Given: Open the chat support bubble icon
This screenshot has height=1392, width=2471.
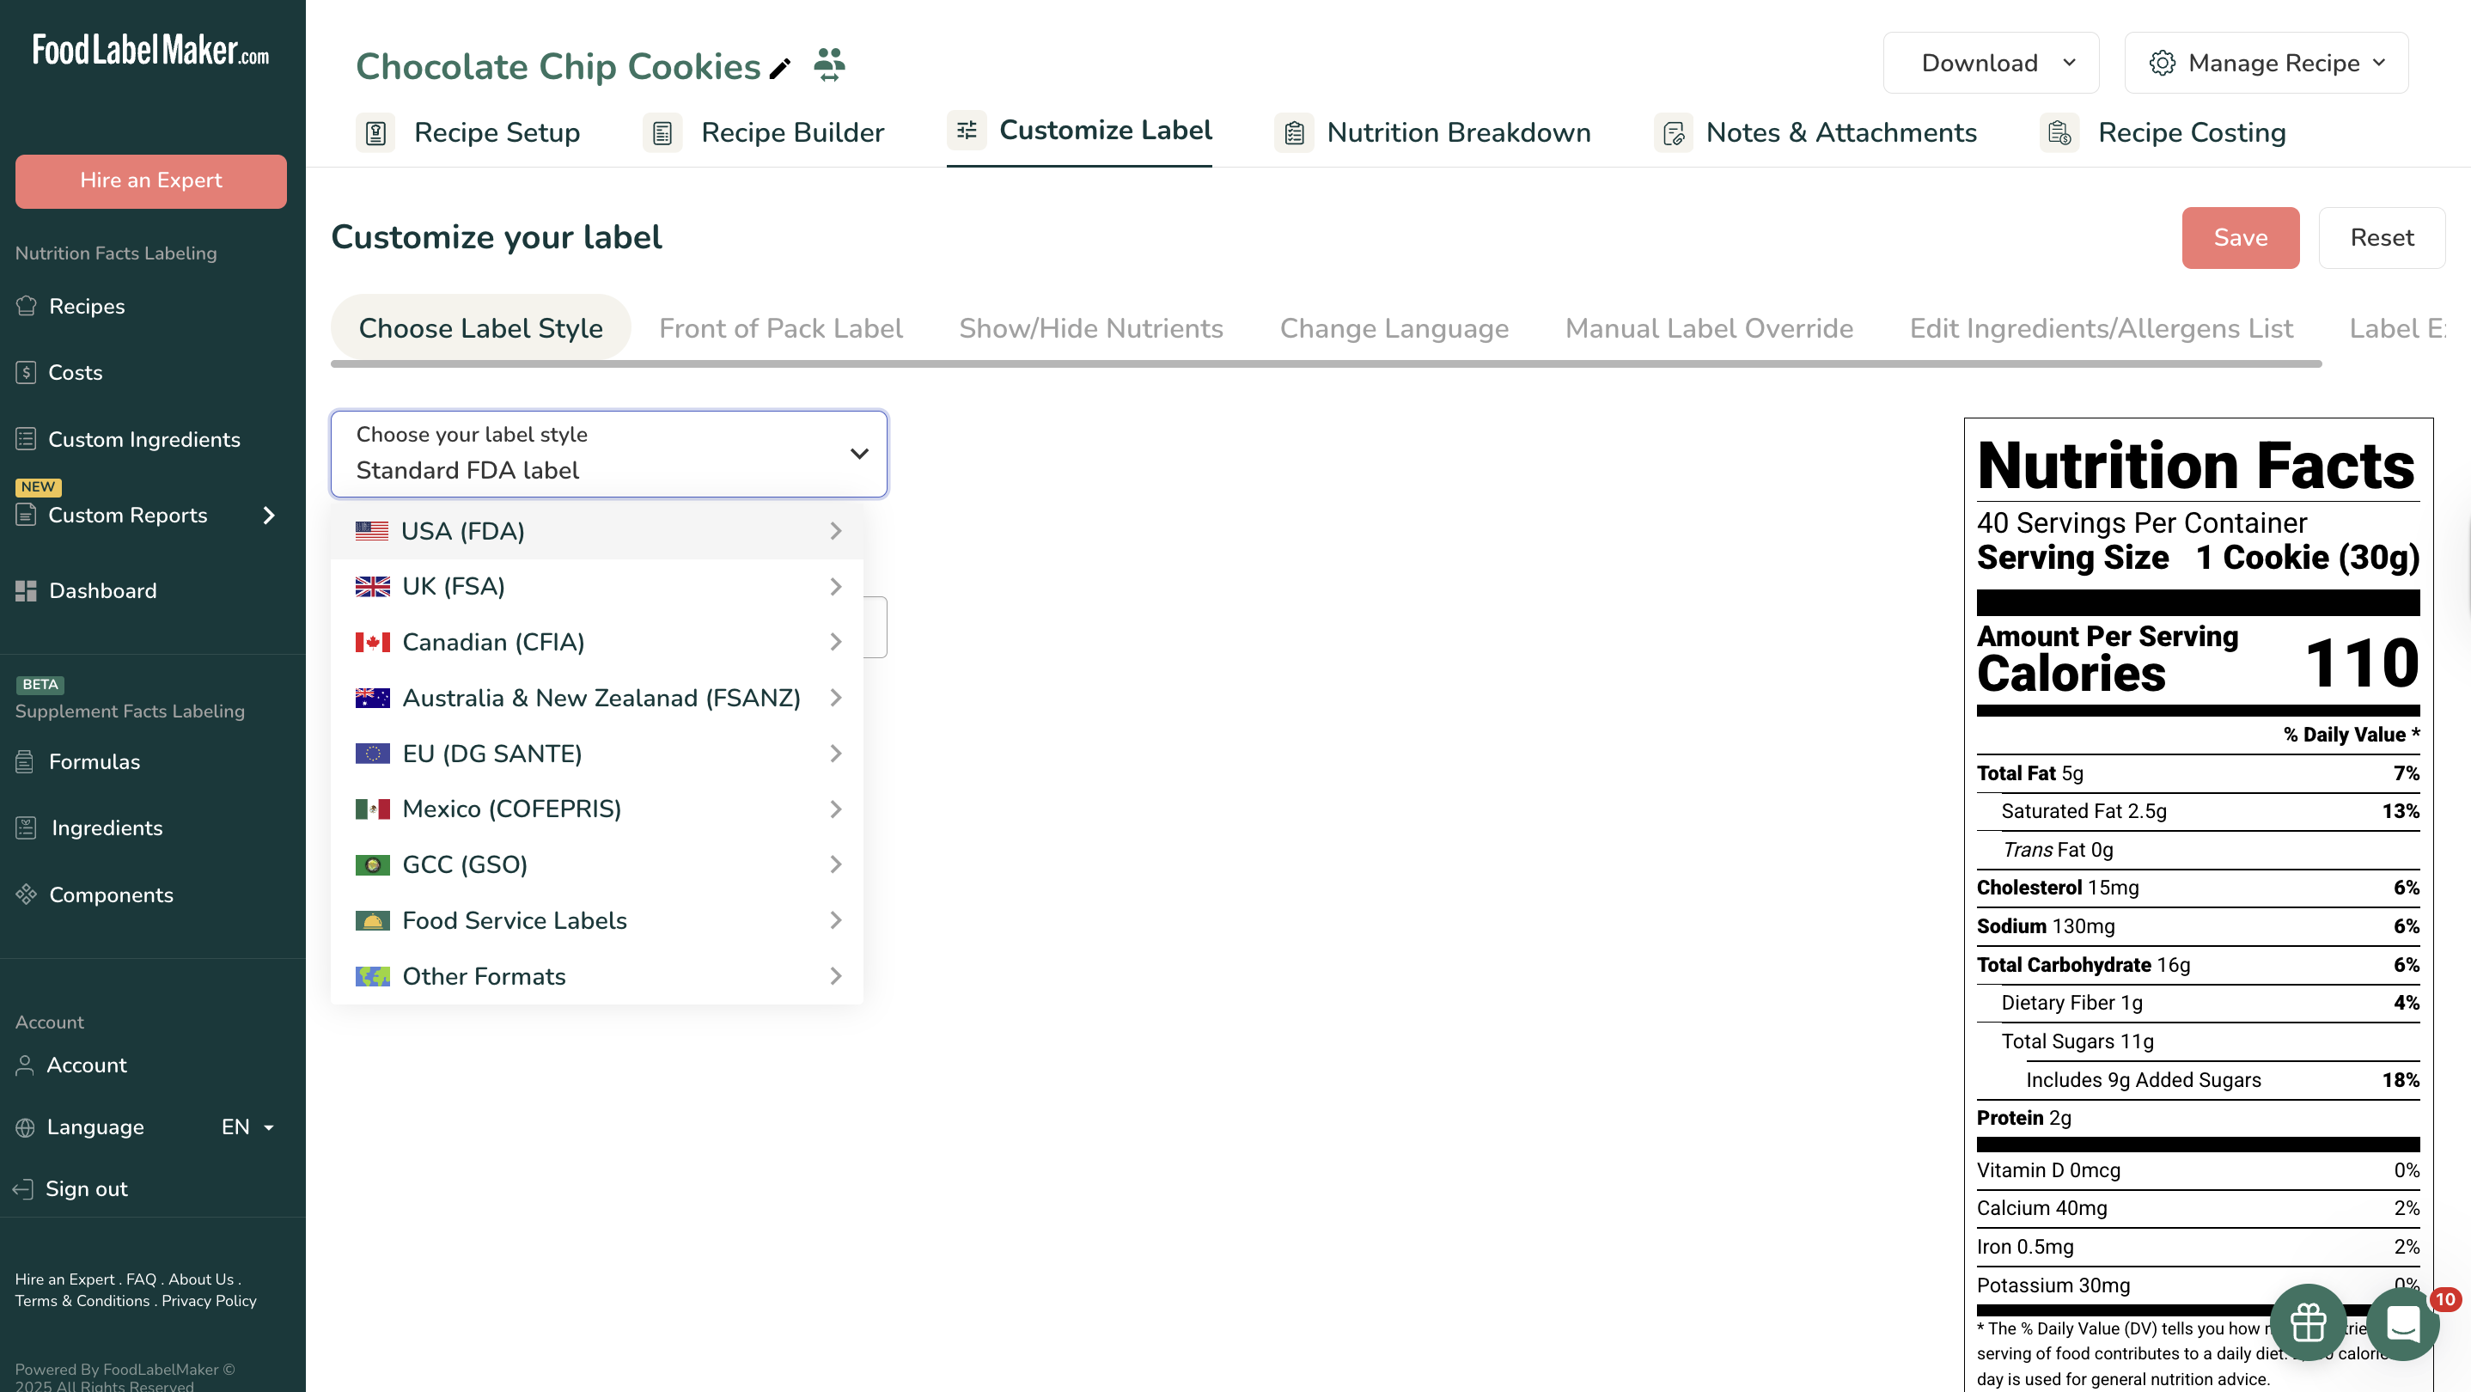Looking at the screenshot, I should [x=2402, y=1325].
